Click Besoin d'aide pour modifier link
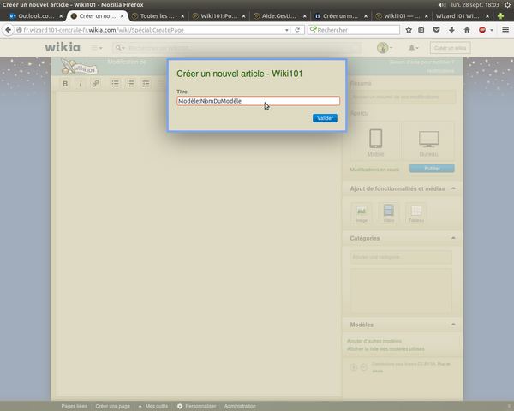Image resolution: width=514 pixels, height=411 pixels. pos(421,63)
